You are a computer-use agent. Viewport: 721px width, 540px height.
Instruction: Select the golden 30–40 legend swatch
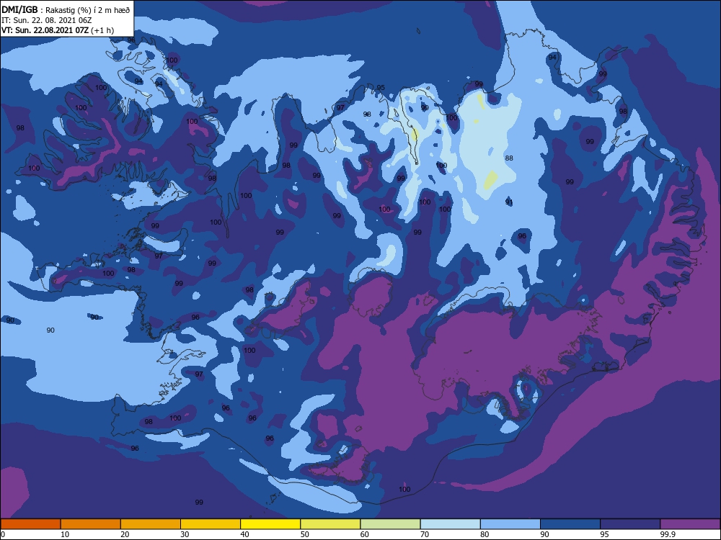pyautogui.click(x=211, y=524)
